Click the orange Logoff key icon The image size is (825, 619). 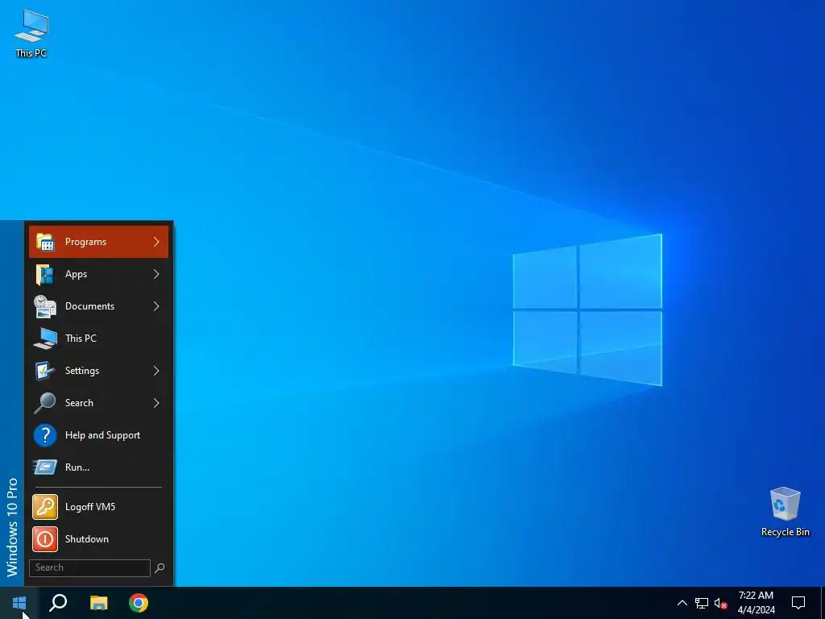click(x=45, y=507)
